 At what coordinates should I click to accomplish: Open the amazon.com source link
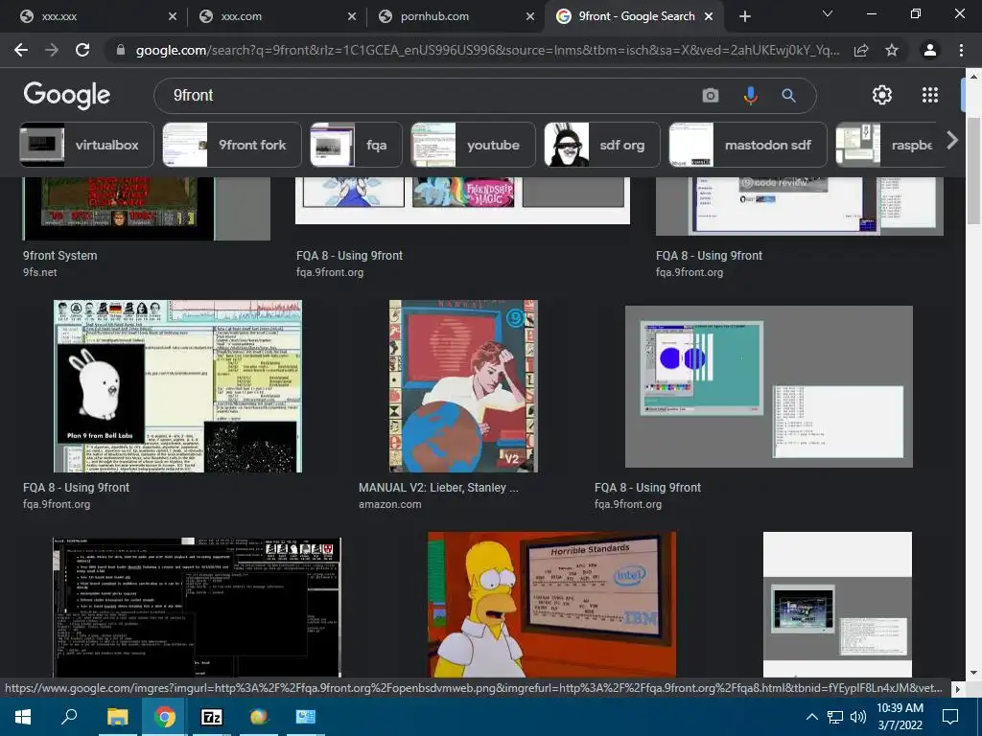coord(389,504)
